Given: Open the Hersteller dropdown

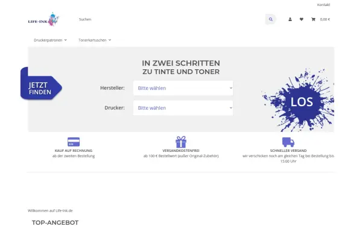Looking at the screenshot, I should [183, 88].
